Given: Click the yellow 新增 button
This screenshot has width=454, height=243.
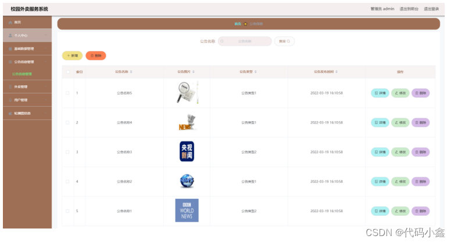Looking at the screenshot, I should [x=73, y=56].
